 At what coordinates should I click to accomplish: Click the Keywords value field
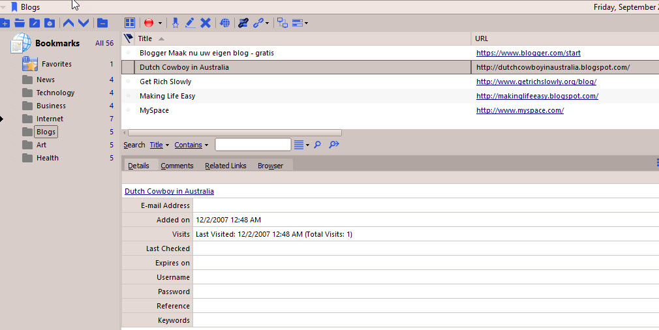(x=426, y=320)
